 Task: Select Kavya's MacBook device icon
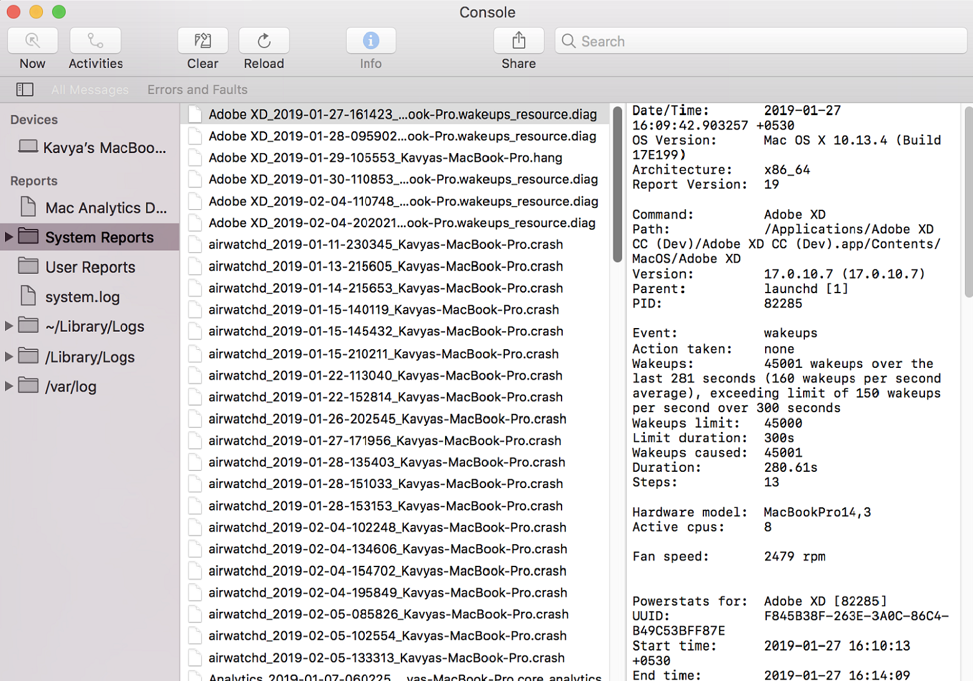[x=27, y=147]
